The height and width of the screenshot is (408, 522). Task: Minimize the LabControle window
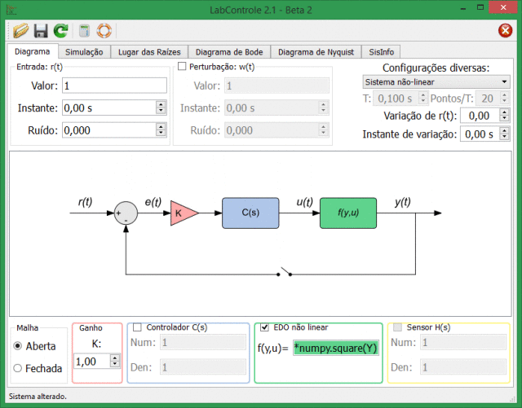point(463,8)
